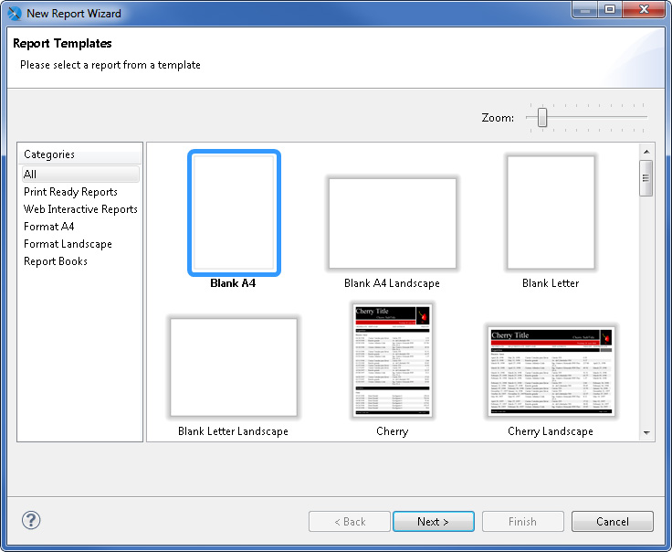
Task: Choose the Cherry report template
Action: click(392, 360)
